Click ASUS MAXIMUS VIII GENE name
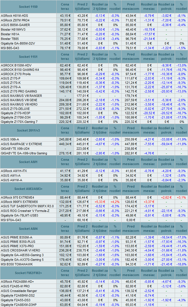The height and width of the screenshot is (307, 188). click(x=19, y=100)
